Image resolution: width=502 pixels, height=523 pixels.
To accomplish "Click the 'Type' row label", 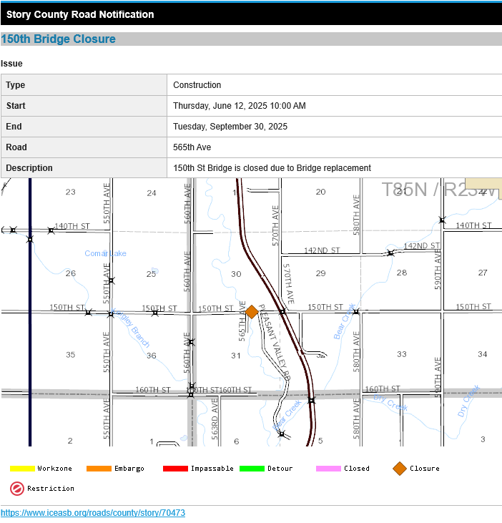I will (x=15, y=85).
